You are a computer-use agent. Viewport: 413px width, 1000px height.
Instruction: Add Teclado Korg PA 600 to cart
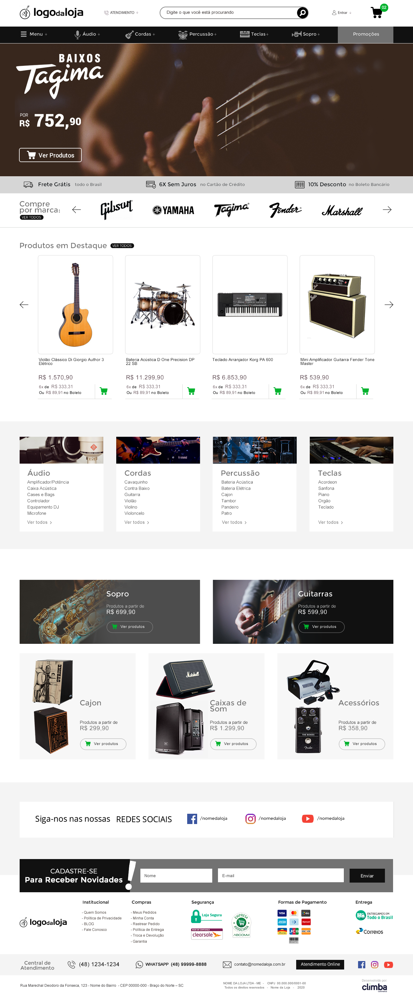277,391
